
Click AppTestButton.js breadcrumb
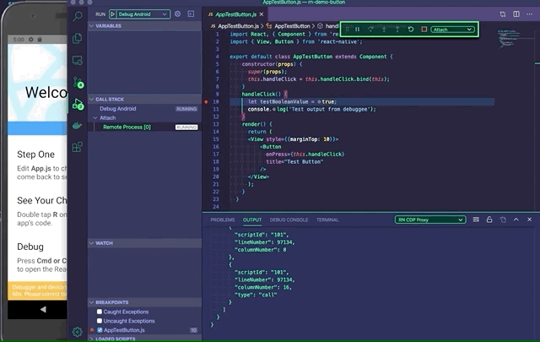[238, 26]
